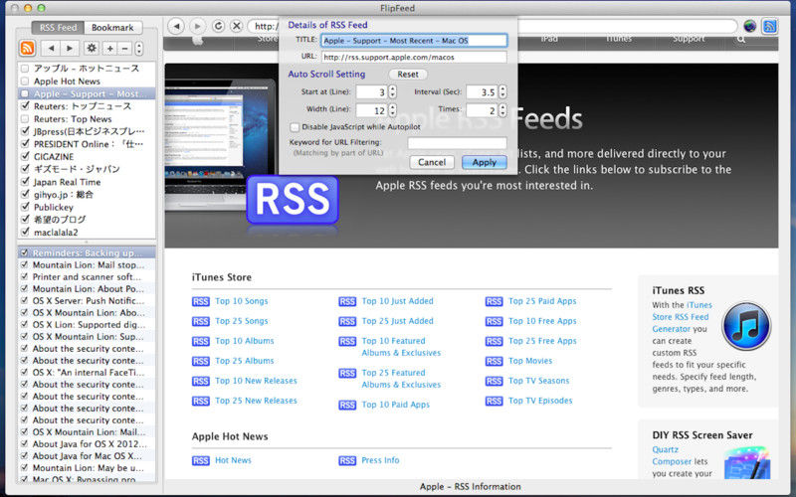Image resolution: width=796 pixels, height=497 pixels.
Task: Click RSS icon beside Top 10 Songs
Action: tap(201, 302)
